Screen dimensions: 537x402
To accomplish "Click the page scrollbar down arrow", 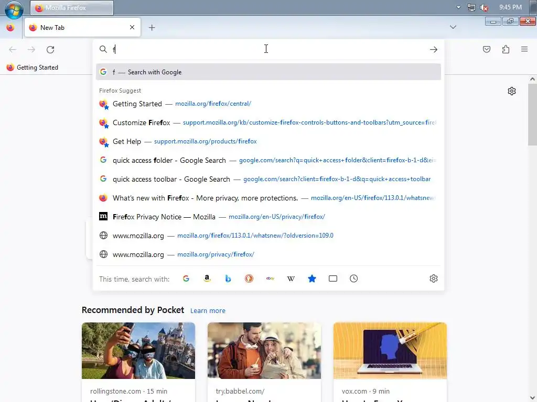I will [532, 398].
